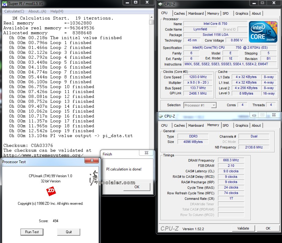Click the Multiplier value "x 9.0 ( 9 - 20 )"
This screenshot has height=243, width=282.
click(x=198, y=83)
